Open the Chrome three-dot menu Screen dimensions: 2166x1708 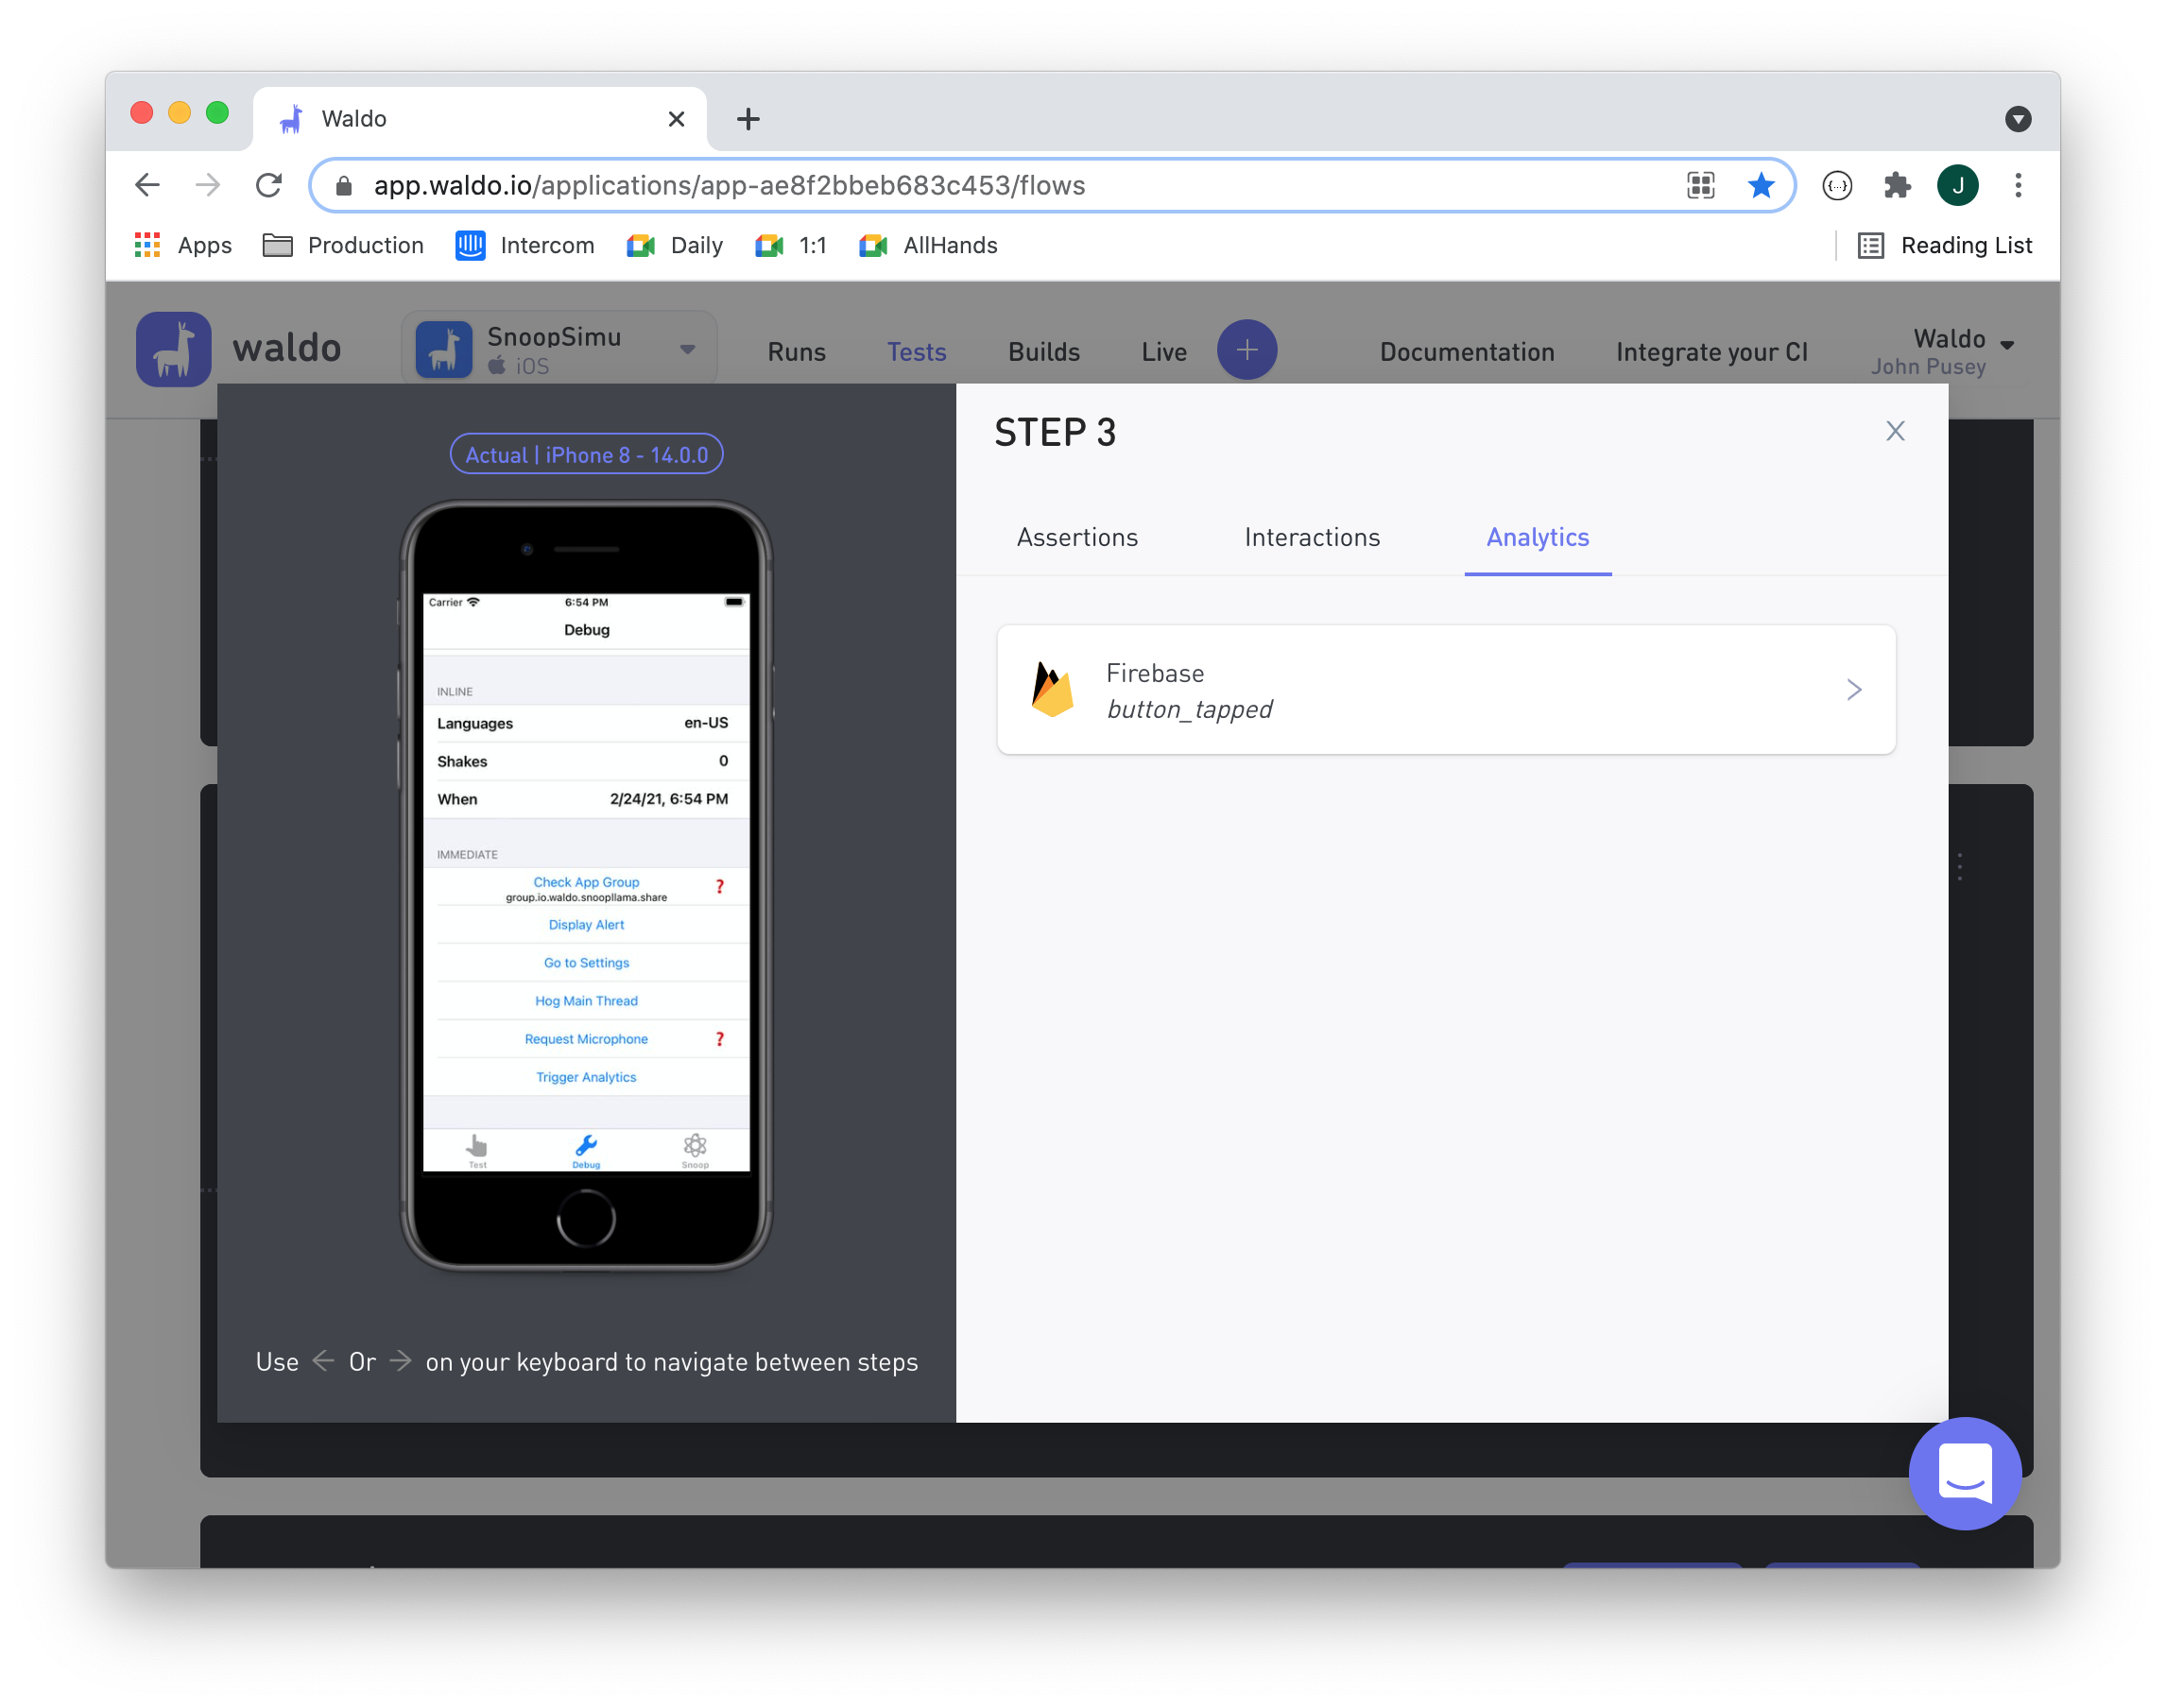click(x=2018, y=185)
